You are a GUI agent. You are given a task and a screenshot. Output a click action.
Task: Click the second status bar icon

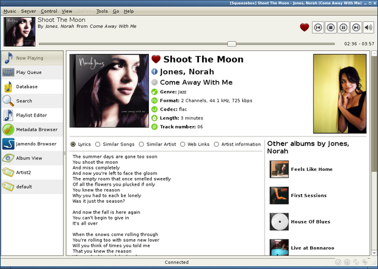[x=347, y=262]
